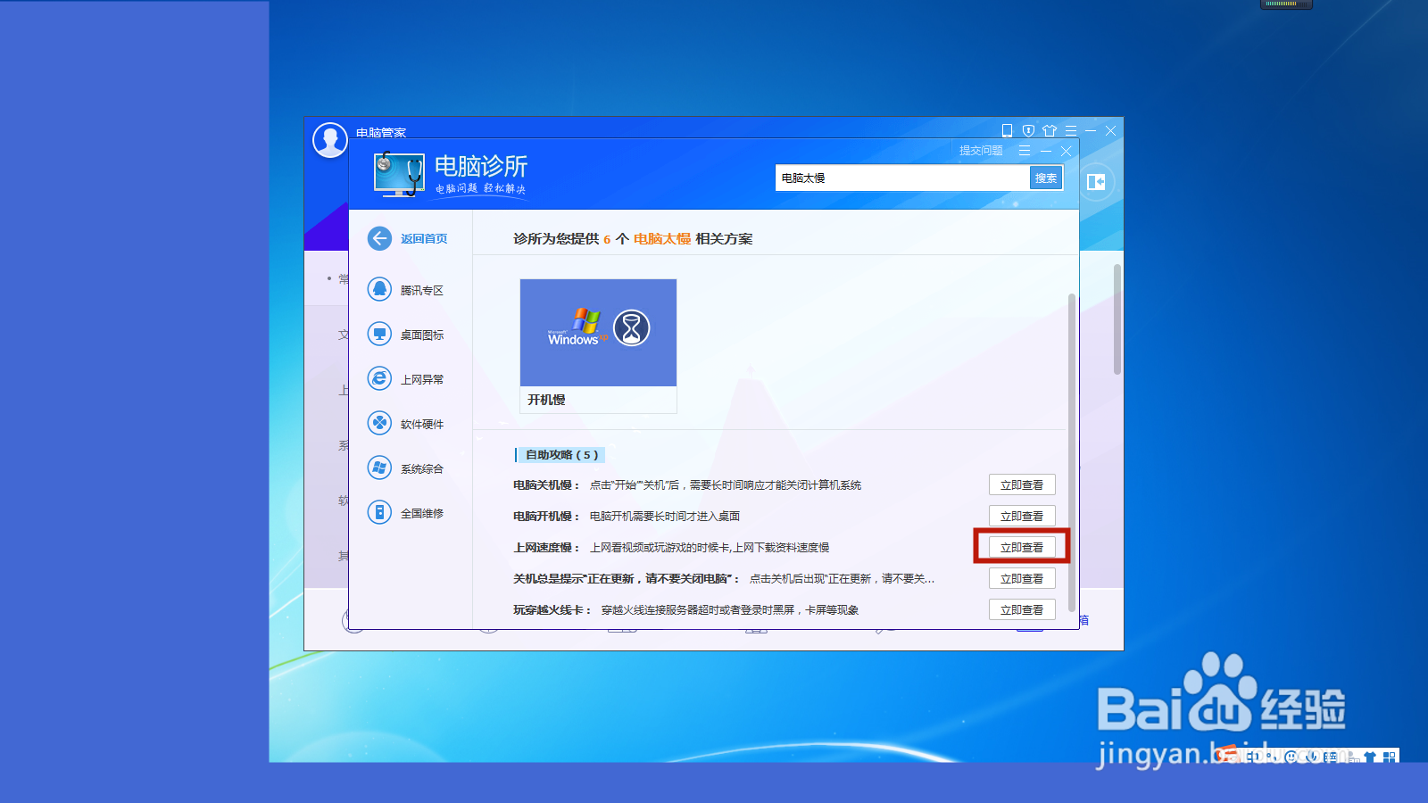Click the 搜索 button
The image size is (1428, 803).
(1046, 178)
